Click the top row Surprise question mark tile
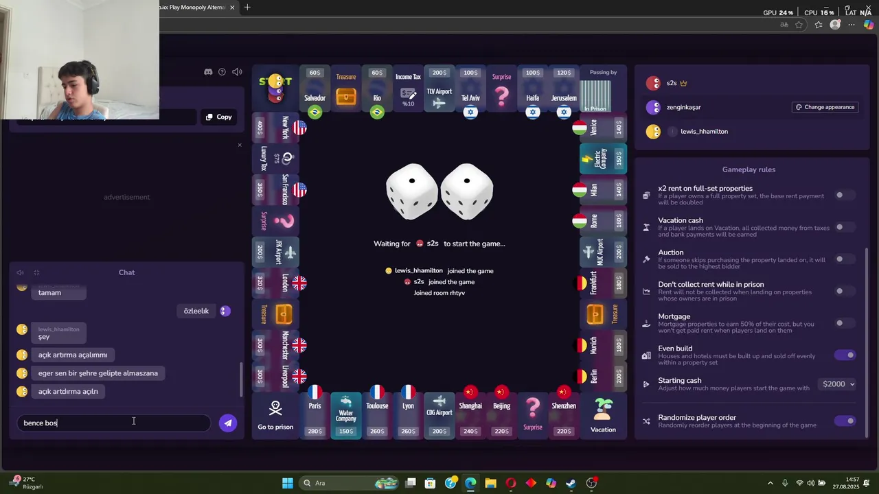Screen dimensions: 879x494 coord(502,89)
